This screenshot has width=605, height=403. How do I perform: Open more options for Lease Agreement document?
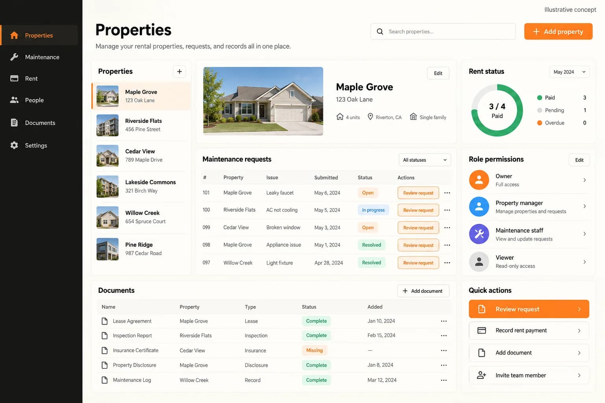click(444, 321)
